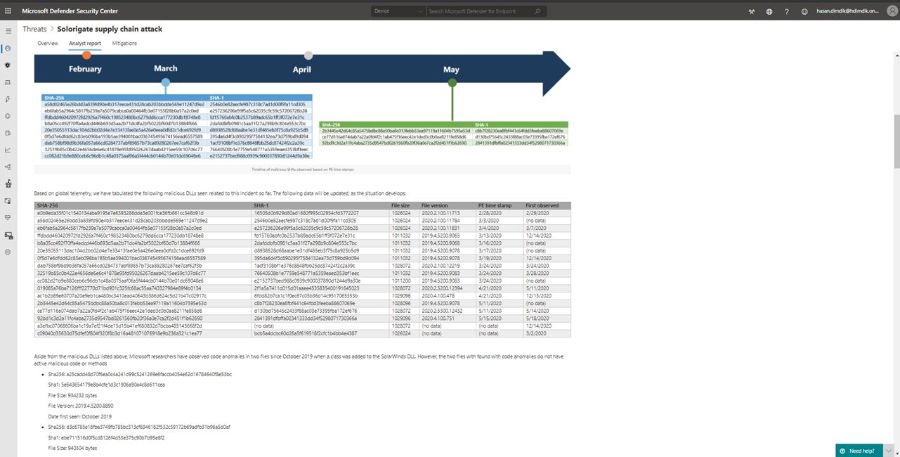
Task: Click the May green timeline dot
Action: click(x=452, y=83)
